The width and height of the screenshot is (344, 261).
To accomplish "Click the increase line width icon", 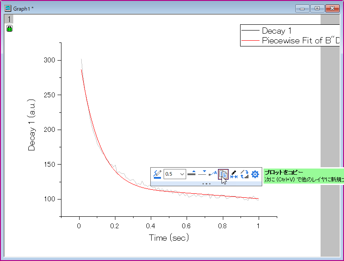I will pyautogui.click(x=191, y=173).
